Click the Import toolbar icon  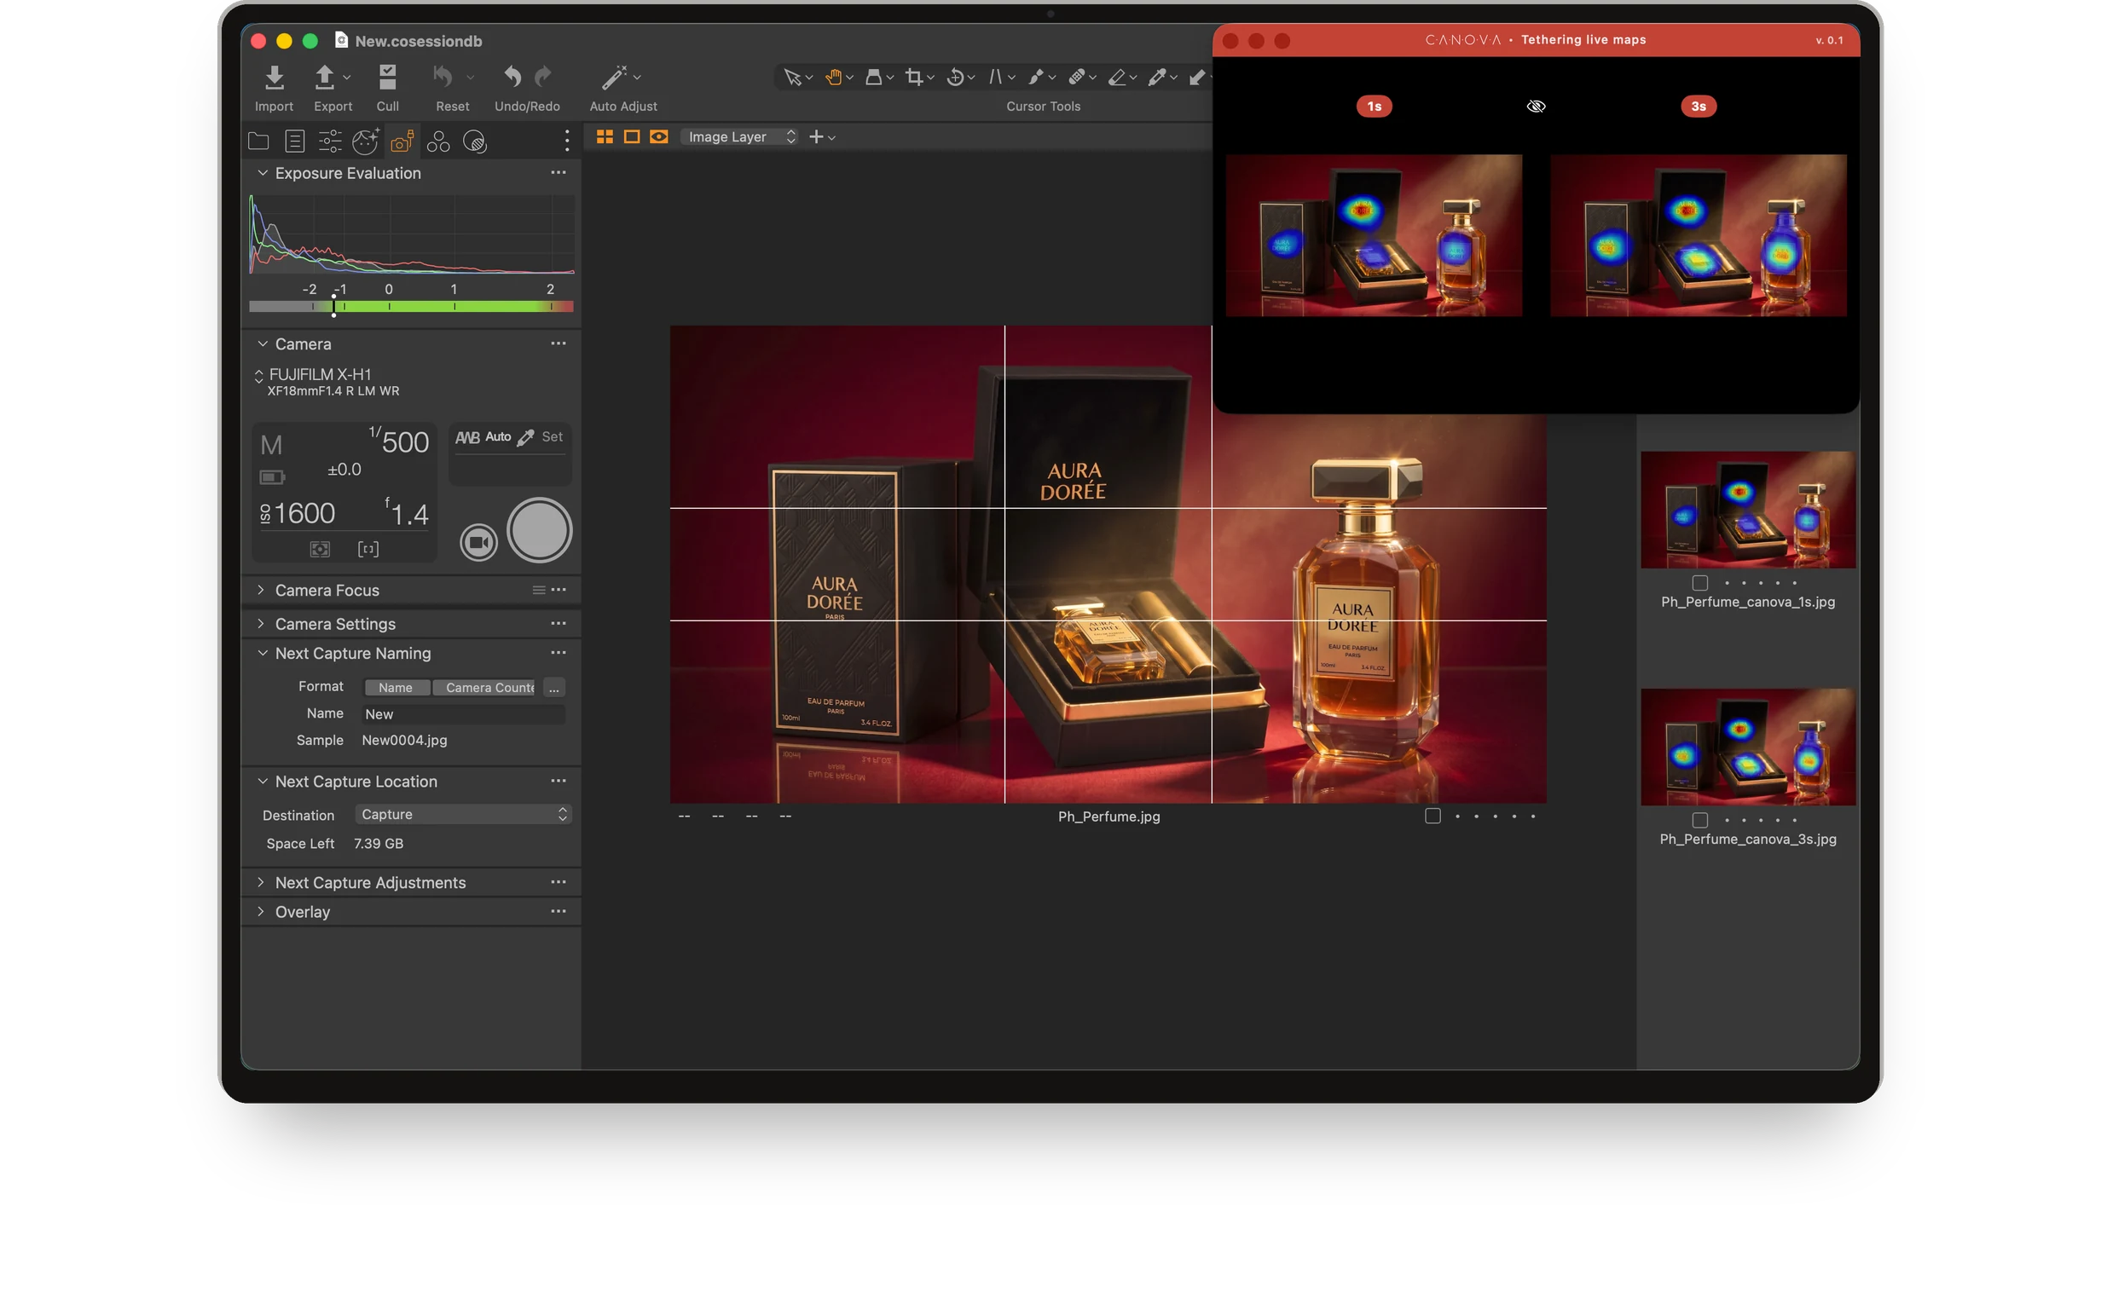(x=275, y=78)
